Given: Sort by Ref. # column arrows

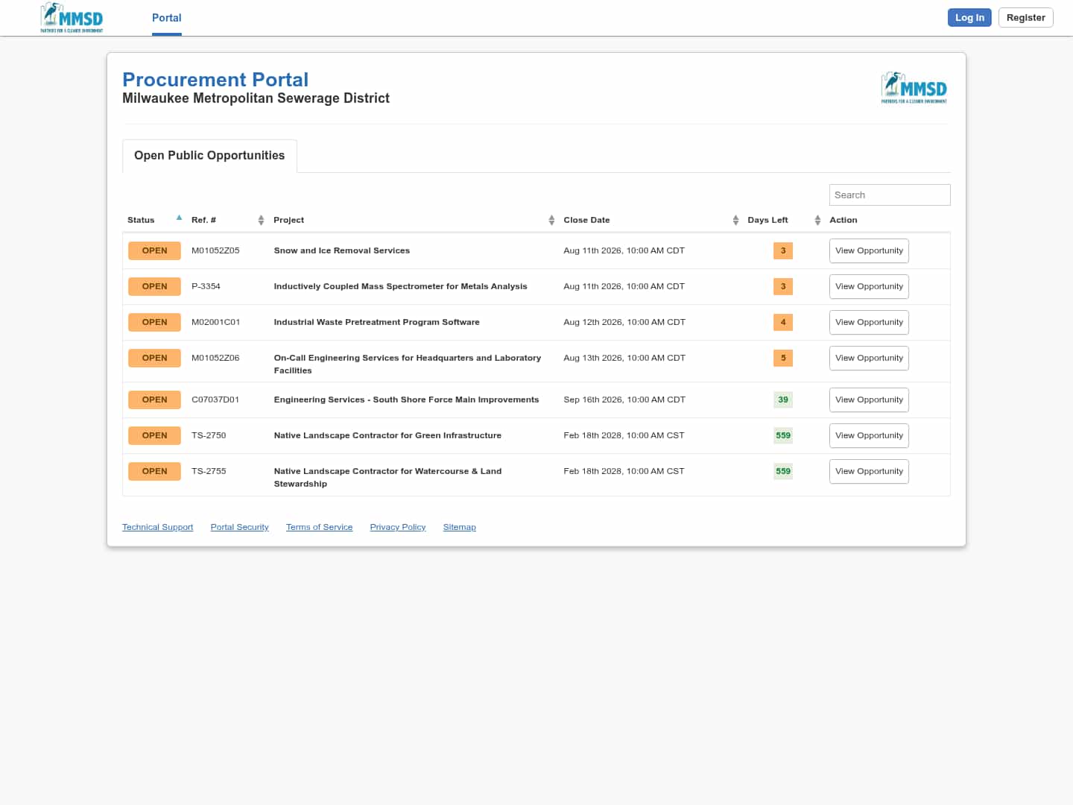Looking at the screenshot, I should click(x=261, y=220).
